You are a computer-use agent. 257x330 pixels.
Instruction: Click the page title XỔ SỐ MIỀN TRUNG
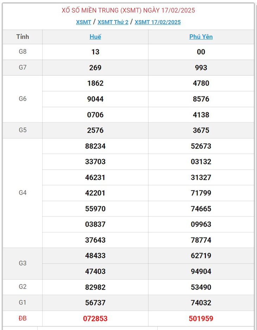(91, 10)
